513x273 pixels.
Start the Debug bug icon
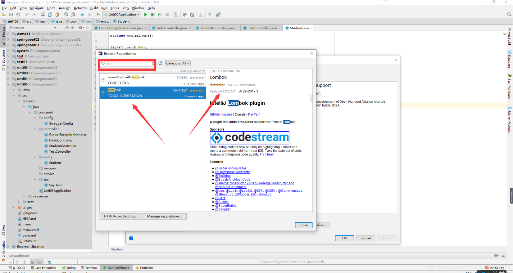point(152,15)
